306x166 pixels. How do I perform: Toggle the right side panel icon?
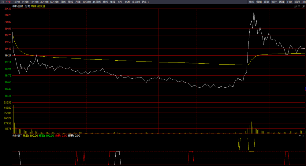pyautogui.click(x=303, y=6)
